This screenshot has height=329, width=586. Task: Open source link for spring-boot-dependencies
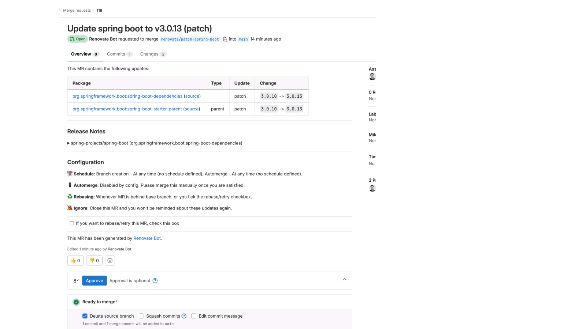pos(192,96)
